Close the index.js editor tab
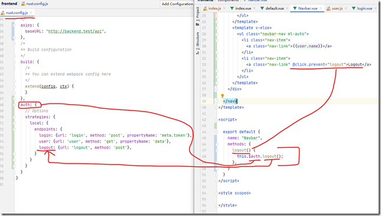The width and height of the screenshot is (381, 216). point(224,8)
